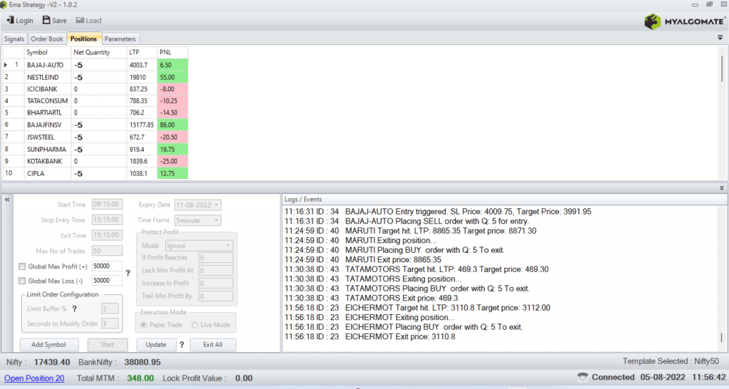Open the Expiry Date dropdown

pos(216,205)
